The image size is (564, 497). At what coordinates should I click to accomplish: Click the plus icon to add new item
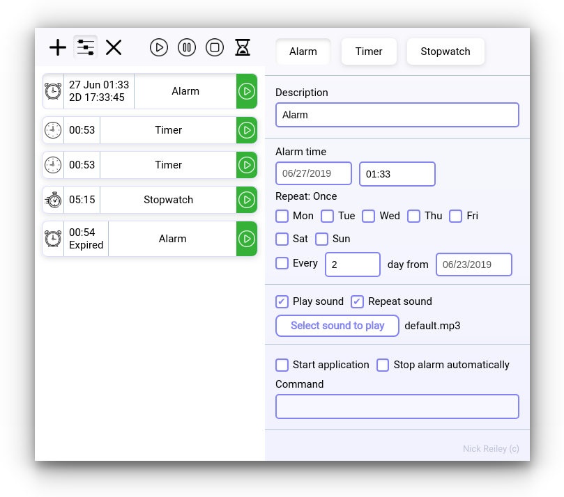[58, 47]
